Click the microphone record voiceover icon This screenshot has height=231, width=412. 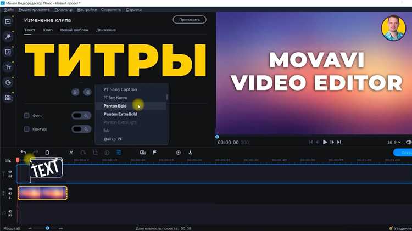click(x=191, y=153)
